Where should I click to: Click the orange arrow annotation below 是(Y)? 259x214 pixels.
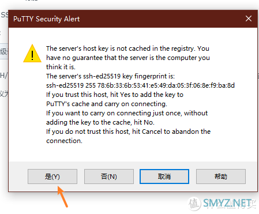[x=63, y=197]
